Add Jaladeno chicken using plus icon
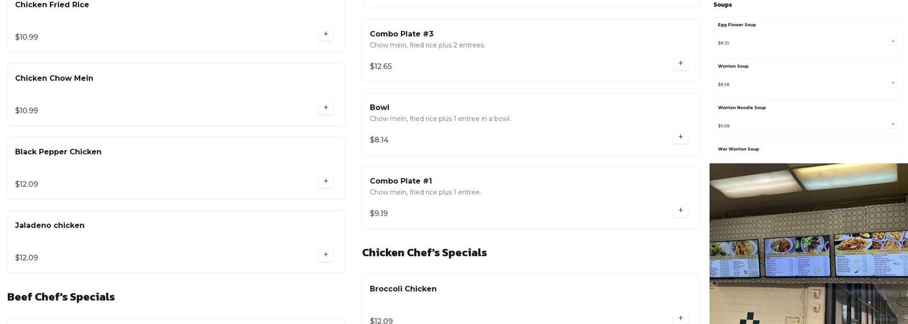The height and width of the screenshot is (324, 908). (x=326, y=255)
